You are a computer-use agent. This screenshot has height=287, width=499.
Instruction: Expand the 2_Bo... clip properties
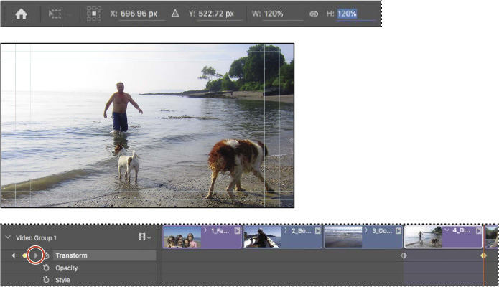286,230
